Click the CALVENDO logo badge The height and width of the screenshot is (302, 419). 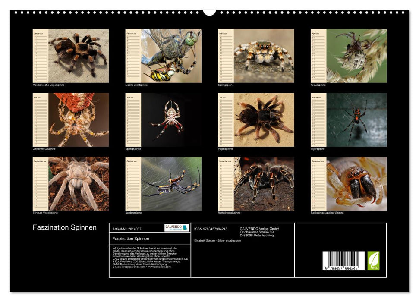click(x=176, y=228)
